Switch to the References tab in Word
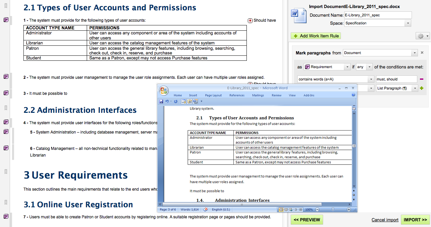The image size is (431, 227). pos(237,95)
